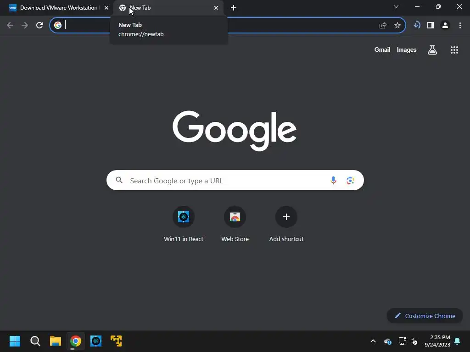Open Customize Chrome panel
This screenshot has width=470, height=352.
point(425,316)
